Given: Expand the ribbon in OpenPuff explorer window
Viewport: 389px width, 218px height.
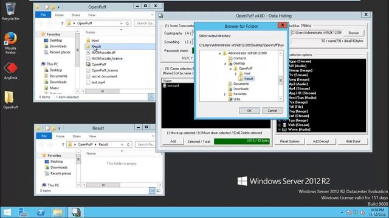Looking at the screenshot, I should point(152,15).
